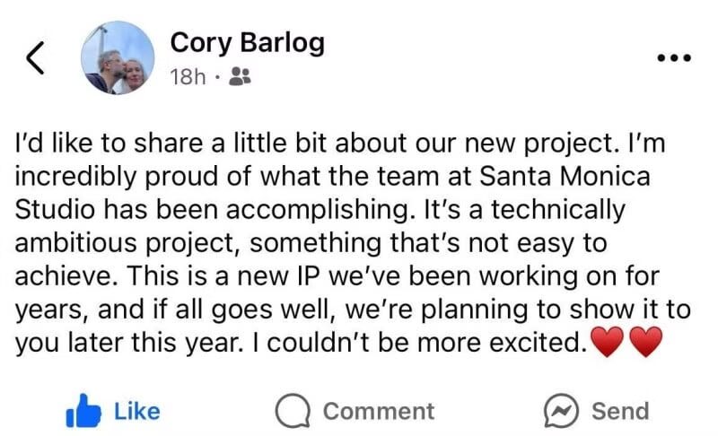Select the Comment text label
This screenshot has width=718, height=436.
click(379, 411)
